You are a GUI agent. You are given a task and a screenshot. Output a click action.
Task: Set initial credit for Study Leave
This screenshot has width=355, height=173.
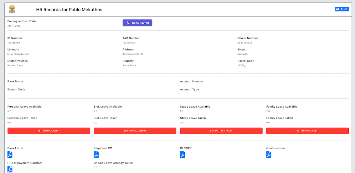221,131
